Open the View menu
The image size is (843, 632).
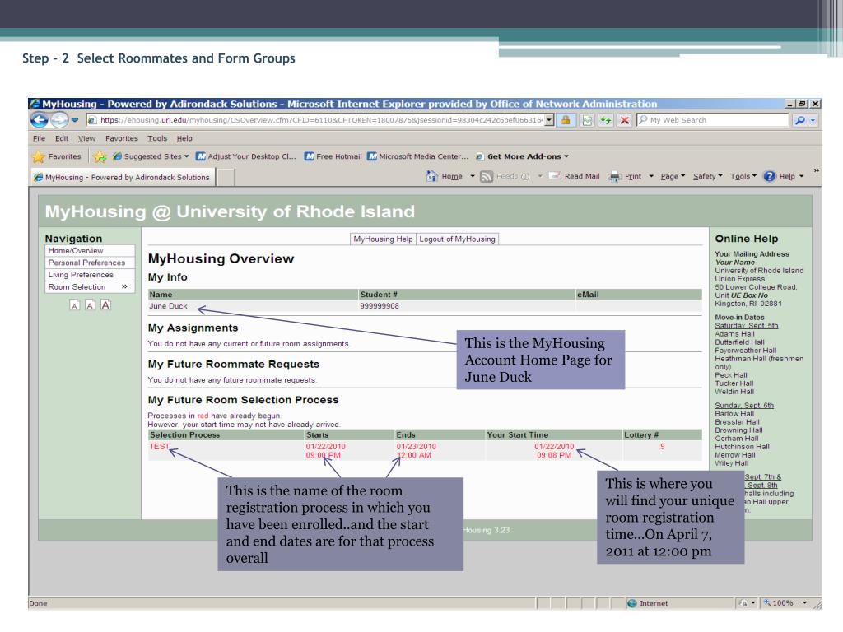point(86,138)
